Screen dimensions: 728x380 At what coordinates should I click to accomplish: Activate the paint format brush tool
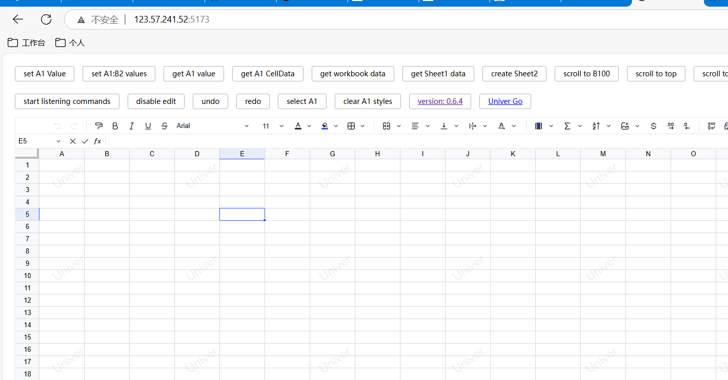[x=99, y=126]
